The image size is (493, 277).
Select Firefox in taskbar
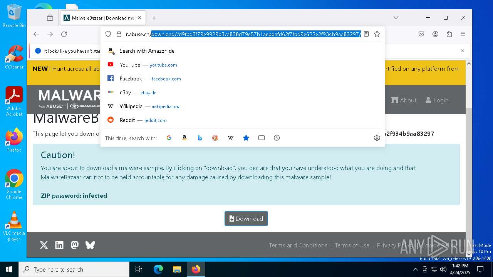[196, 269]
